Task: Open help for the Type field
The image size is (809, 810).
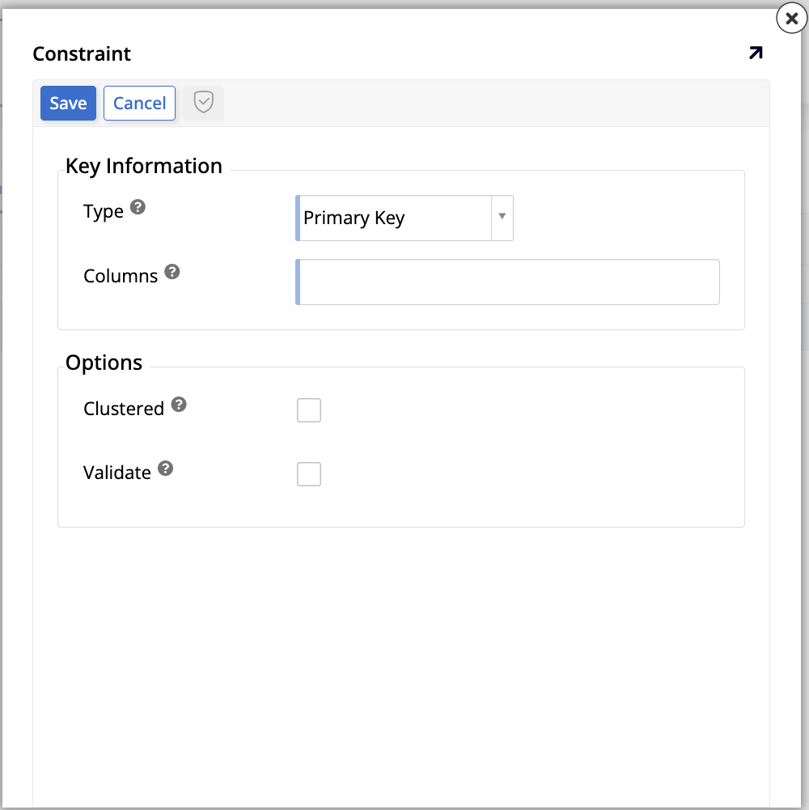Action: 138,207
